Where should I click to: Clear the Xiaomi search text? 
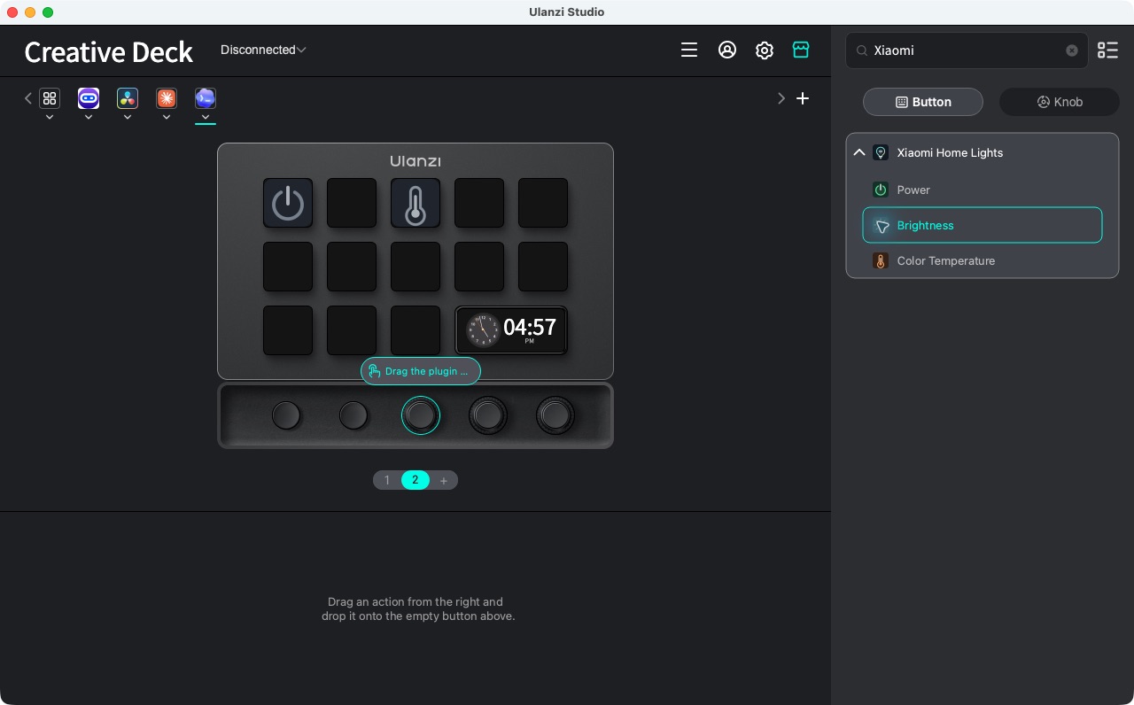click(1072, 50)
